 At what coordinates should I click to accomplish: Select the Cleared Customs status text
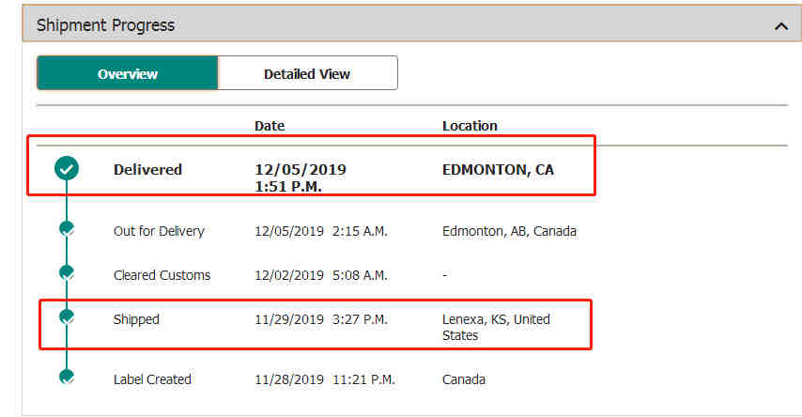162,275
